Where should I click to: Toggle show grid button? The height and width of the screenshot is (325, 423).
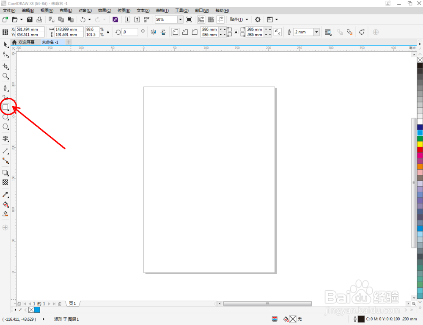coord(211,19)
